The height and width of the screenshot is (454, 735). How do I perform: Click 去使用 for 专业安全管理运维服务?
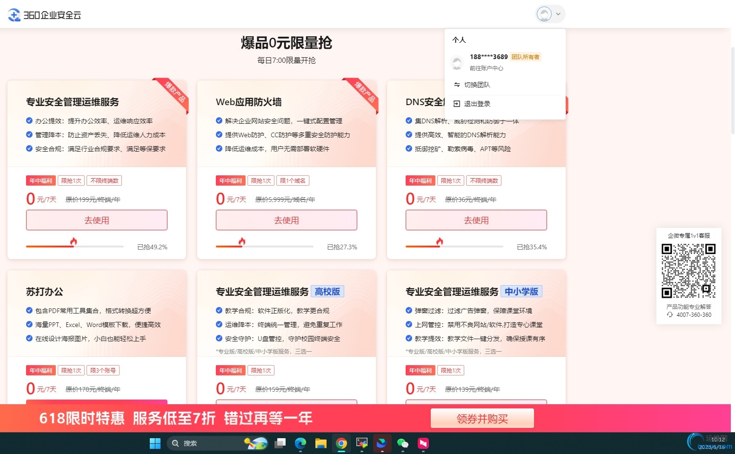(97, 220)
